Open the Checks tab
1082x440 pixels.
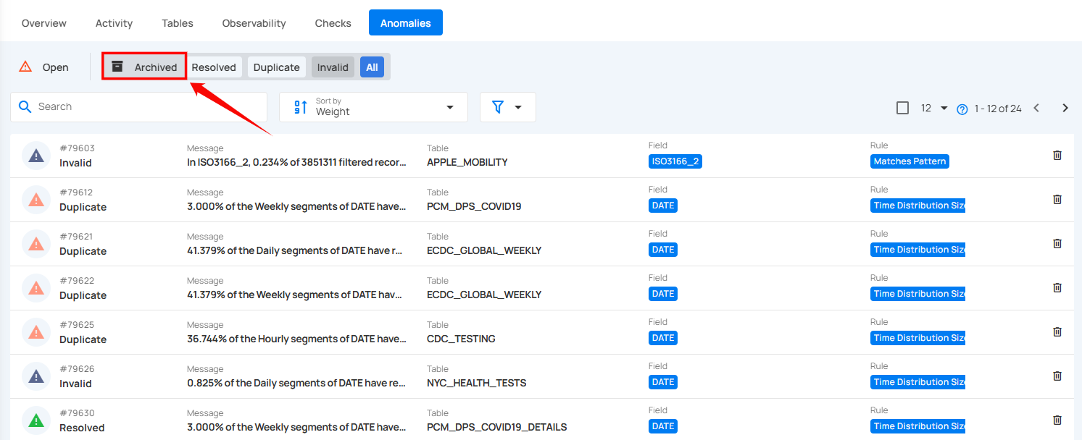[333, 23]
